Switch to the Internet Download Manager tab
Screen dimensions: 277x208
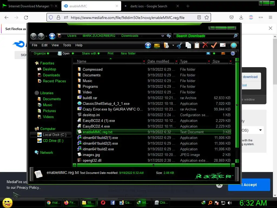coord(30,6)
